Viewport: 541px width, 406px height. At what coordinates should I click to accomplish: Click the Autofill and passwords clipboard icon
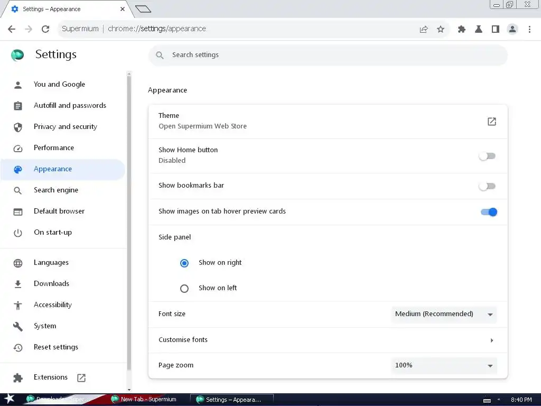pyautogui.click(x=18, y=106)
